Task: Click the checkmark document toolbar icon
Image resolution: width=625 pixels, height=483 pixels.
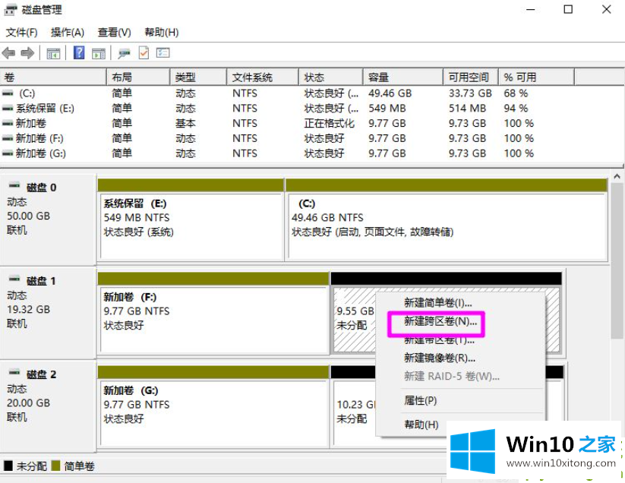Action: [144, 52]
